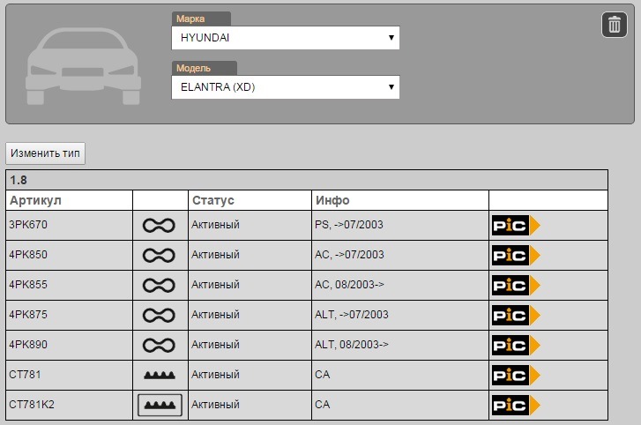Click the belt icon for 4PK890
Image resolution: width=641 pixels, height=425 pixels.
click(x=159, y=346)
